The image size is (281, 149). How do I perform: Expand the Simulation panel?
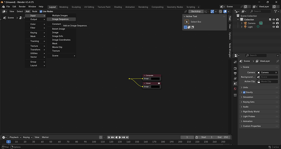tap(259, 97)
